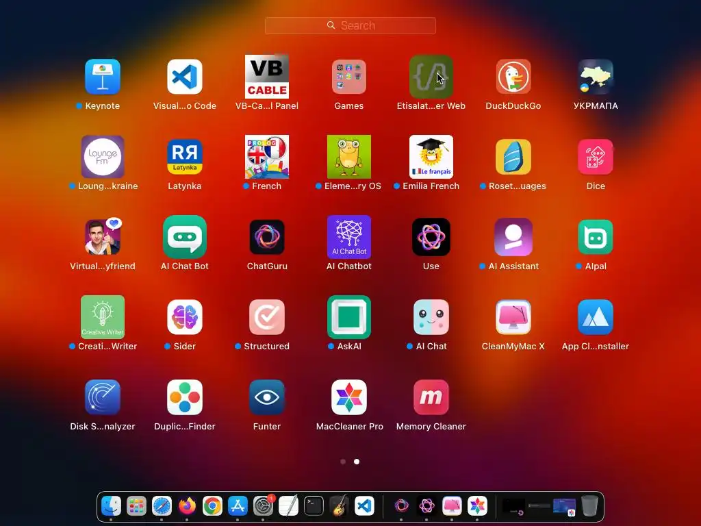
Task: Click the Launchpad Search field
Action: coord(350,25)
